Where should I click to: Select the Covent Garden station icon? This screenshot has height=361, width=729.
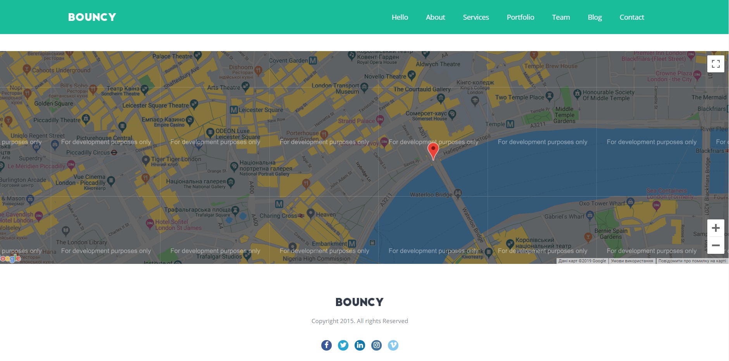(x=313, y=61)
